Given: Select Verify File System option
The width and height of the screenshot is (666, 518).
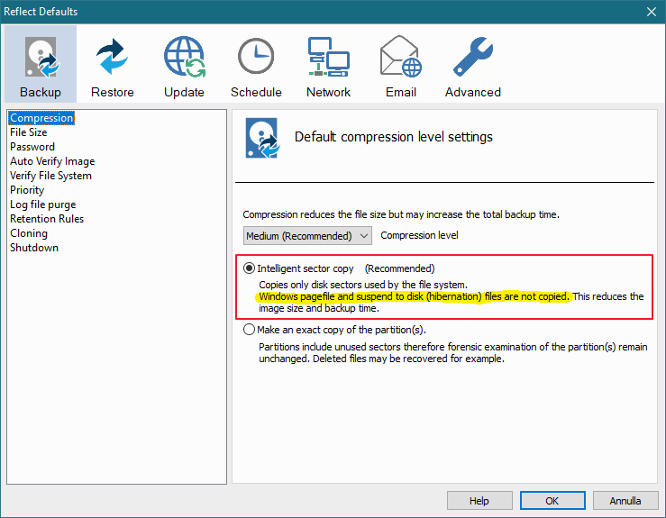Looking at the screenshot, I should [x=50, y=176].
